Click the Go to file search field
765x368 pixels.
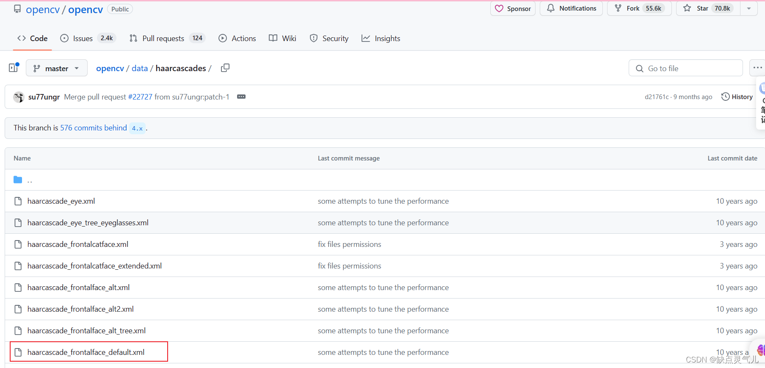[685, 68]
